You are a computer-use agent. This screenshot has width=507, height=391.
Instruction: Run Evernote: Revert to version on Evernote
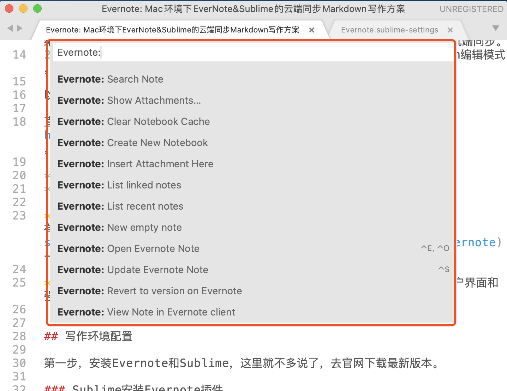click(x=251, y=291)
